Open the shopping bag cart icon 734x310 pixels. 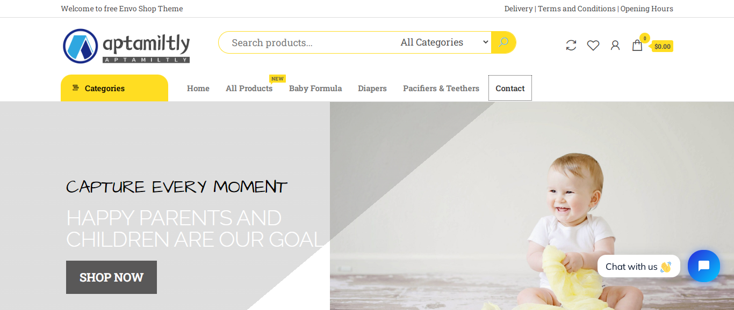pos(637,45)
